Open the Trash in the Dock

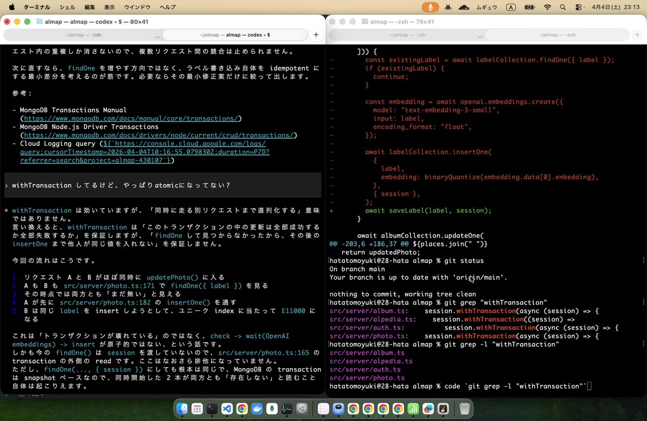(x=465, y=409)
